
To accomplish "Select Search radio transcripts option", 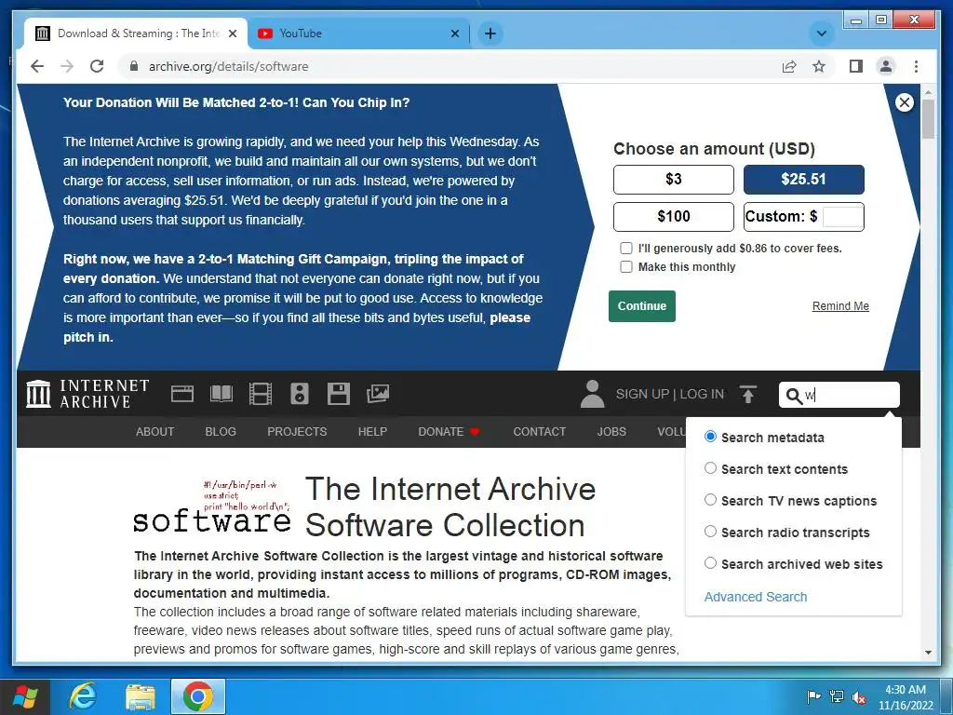I will tap(710, 532).
